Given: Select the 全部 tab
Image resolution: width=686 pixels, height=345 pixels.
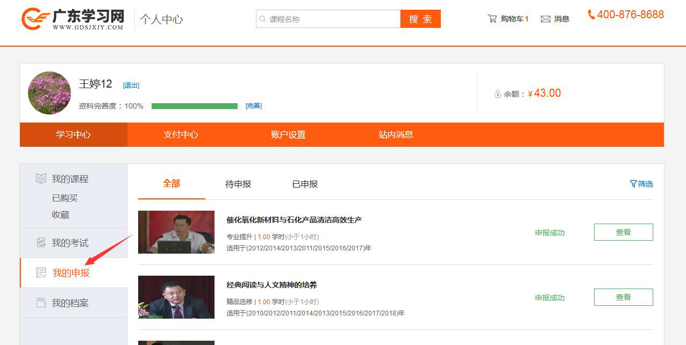Looking at the screenshot, I should tap(171, 183).
